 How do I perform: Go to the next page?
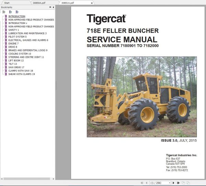tap(173, 183)
